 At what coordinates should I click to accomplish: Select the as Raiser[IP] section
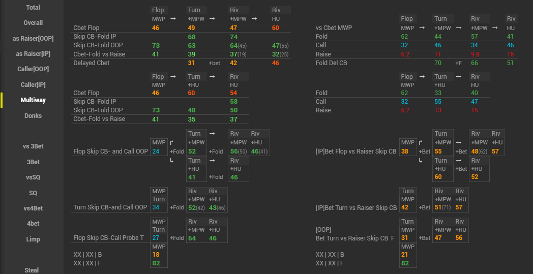(33, 54)
